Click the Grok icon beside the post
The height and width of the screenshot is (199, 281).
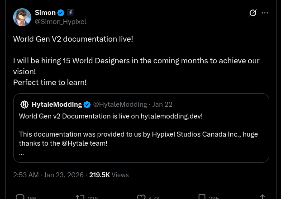253,13
